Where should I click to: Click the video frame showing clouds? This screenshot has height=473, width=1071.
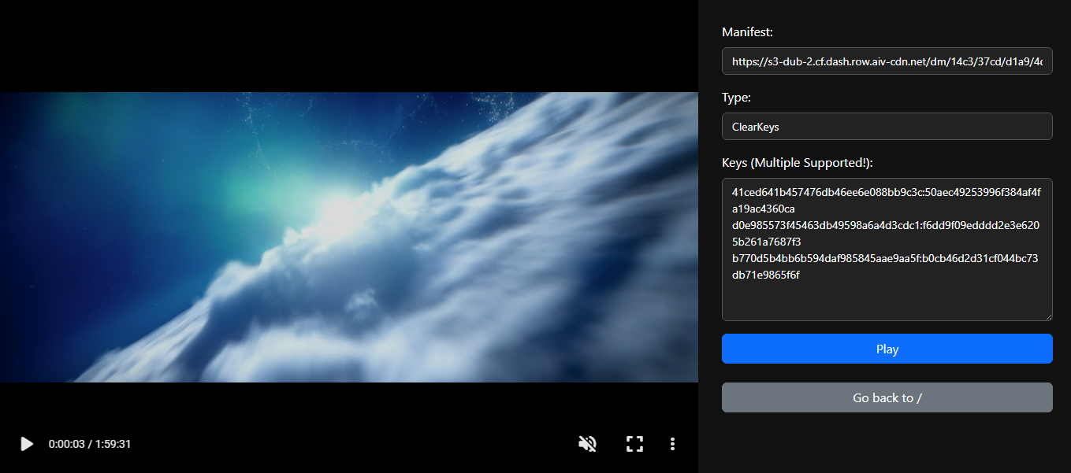pos(349,237)
